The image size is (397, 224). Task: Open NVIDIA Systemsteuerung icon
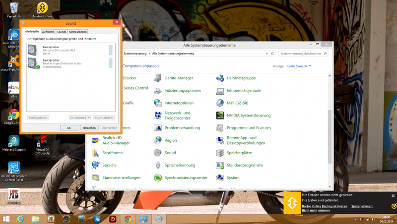click(220, 115)
